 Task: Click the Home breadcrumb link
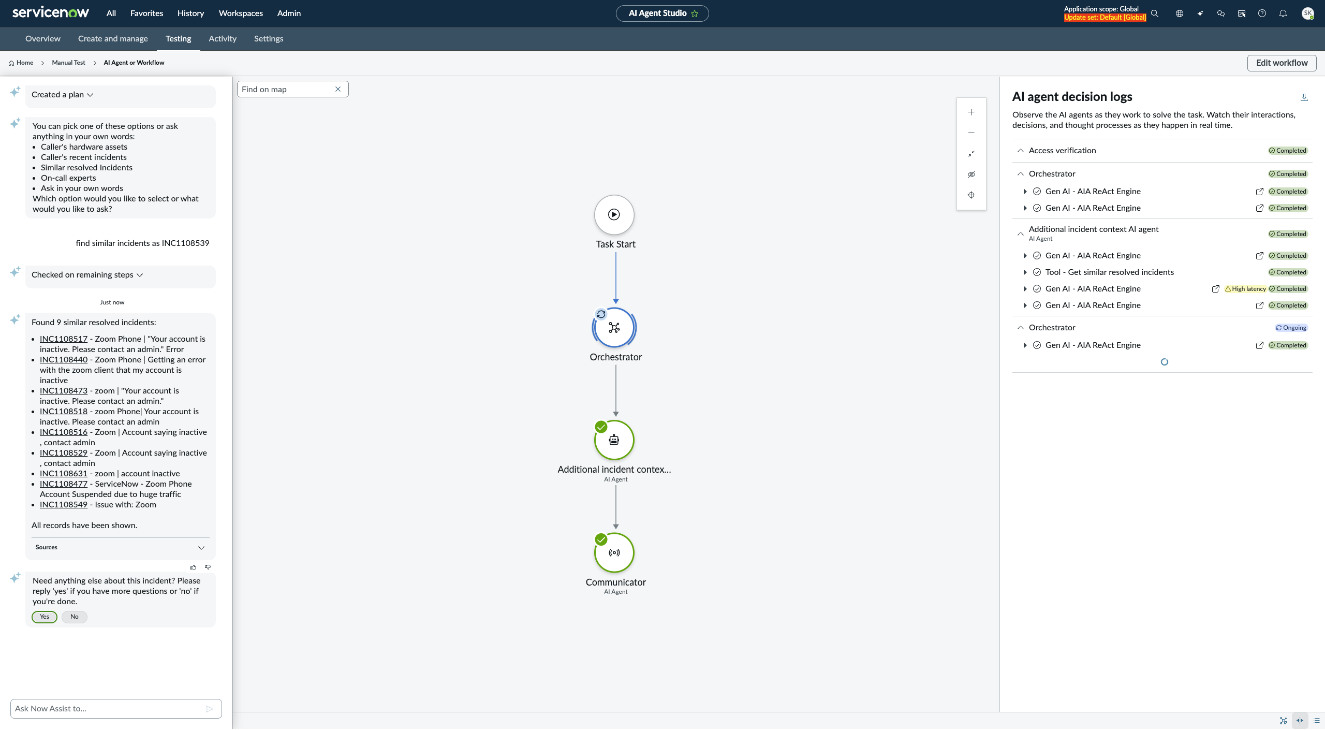[25, 63]
